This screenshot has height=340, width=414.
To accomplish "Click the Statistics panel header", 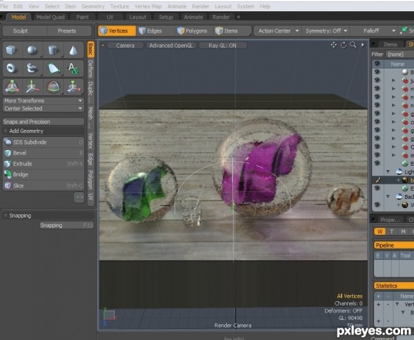I will pos(393,286).
